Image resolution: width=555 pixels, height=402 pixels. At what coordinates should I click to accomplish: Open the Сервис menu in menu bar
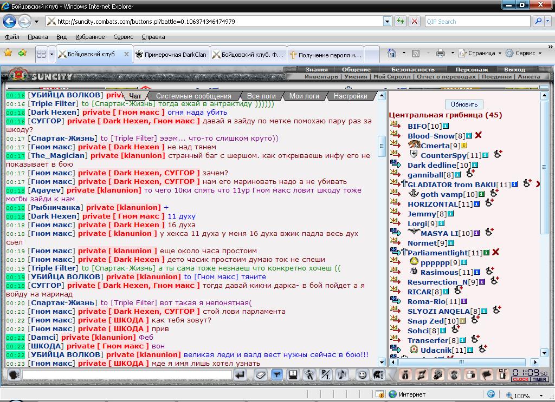point(123,37)
